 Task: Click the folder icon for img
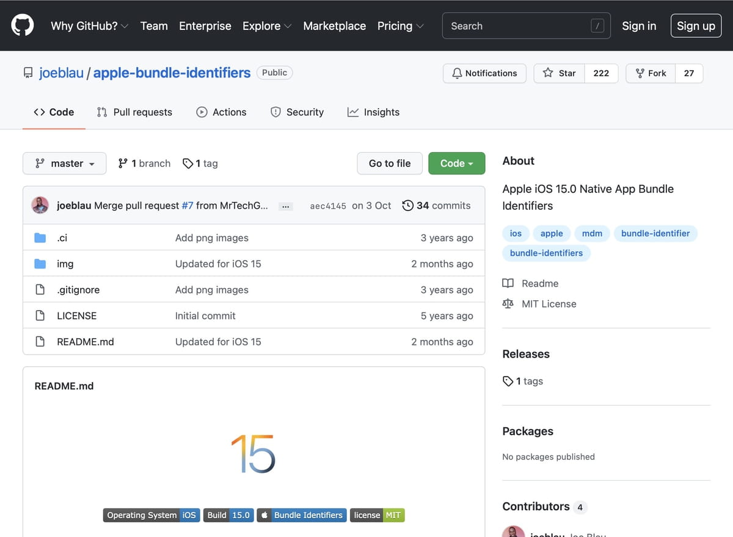(x=40, y=264)
